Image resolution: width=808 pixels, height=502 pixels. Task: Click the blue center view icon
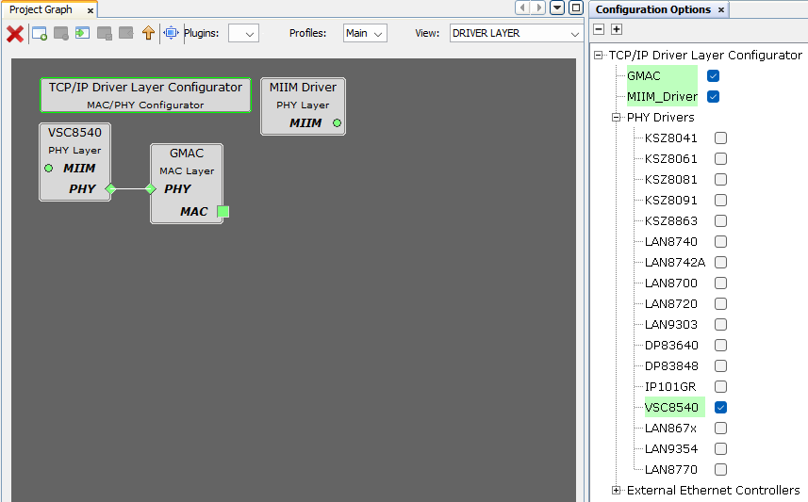click(171, 33)
